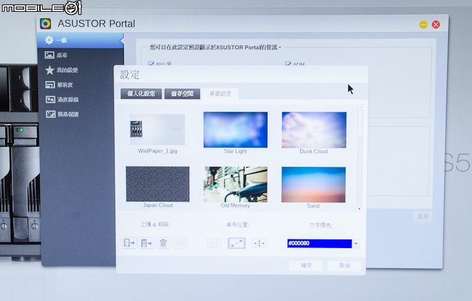Switch to the 個人化設定 tab
The height and width of the screenshot is (301, 472).
[141, 94]
